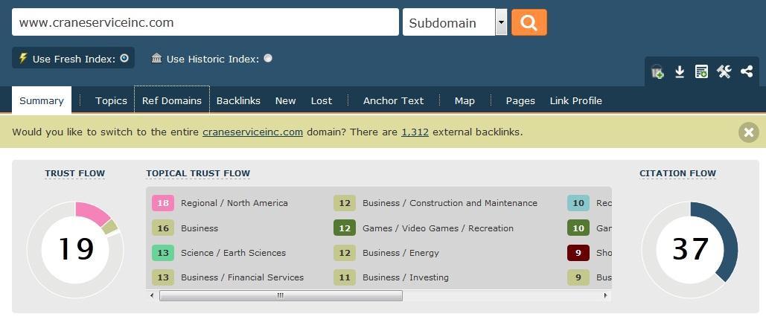Click the add to bucket icon

click(x=657, y=72)
